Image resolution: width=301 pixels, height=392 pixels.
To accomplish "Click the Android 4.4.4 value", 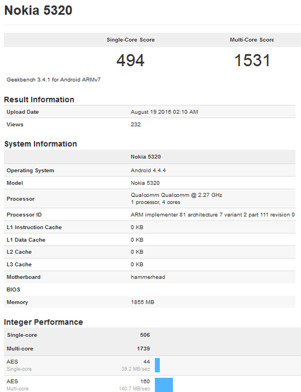I will pyautogui.click(x=148, y=171).
